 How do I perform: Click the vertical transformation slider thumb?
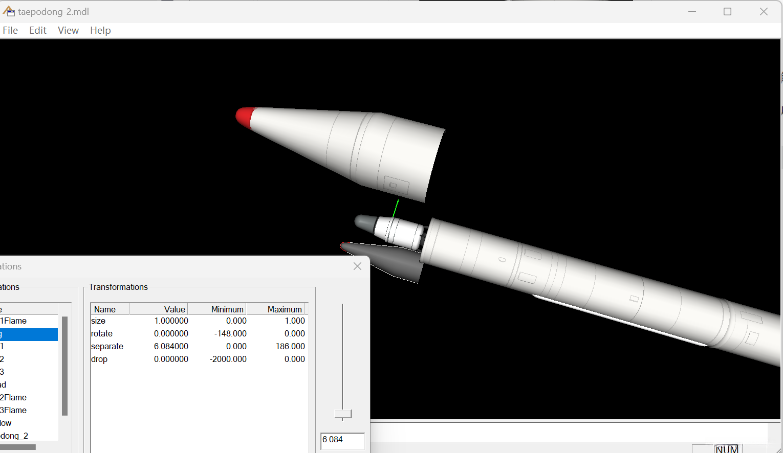[343, 414]
